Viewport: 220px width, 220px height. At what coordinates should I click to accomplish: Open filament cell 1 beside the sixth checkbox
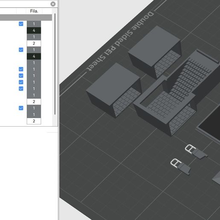coord(34,89)
